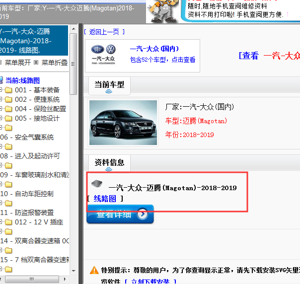Click folder icon of 012 - 12 V 插座

tap(8, 222)
